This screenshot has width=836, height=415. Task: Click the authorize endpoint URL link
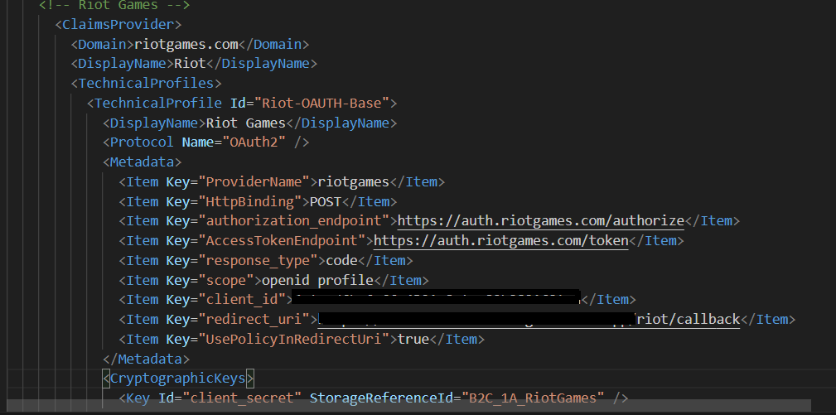pyautogui.click(x=541, y=221)
